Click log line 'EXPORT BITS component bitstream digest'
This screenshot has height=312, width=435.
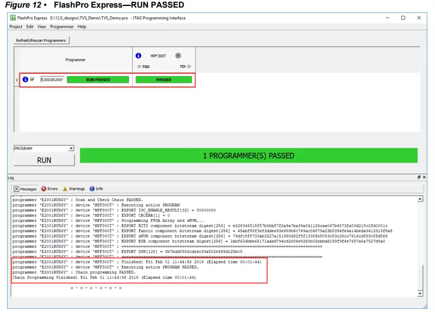(x=200, y=226)
